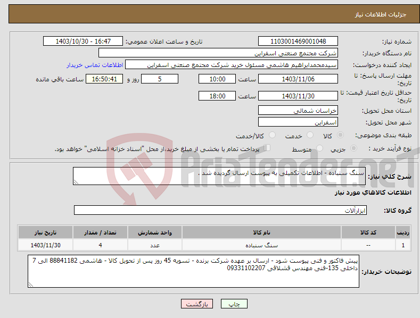Click the table date cell 1403/11/30
The width and height of the screenshot is (420, 318).
pos(46,245)
